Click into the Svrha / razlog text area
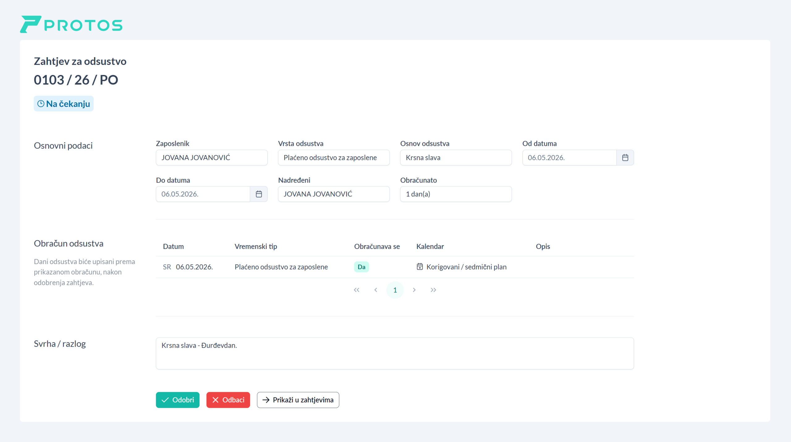This screenshot has height=442, width=791. tap(395, 353)
